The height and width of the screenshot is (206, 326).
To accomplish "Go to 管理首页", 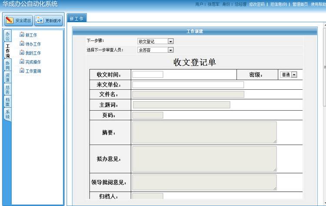I will [x=300, y=4].
